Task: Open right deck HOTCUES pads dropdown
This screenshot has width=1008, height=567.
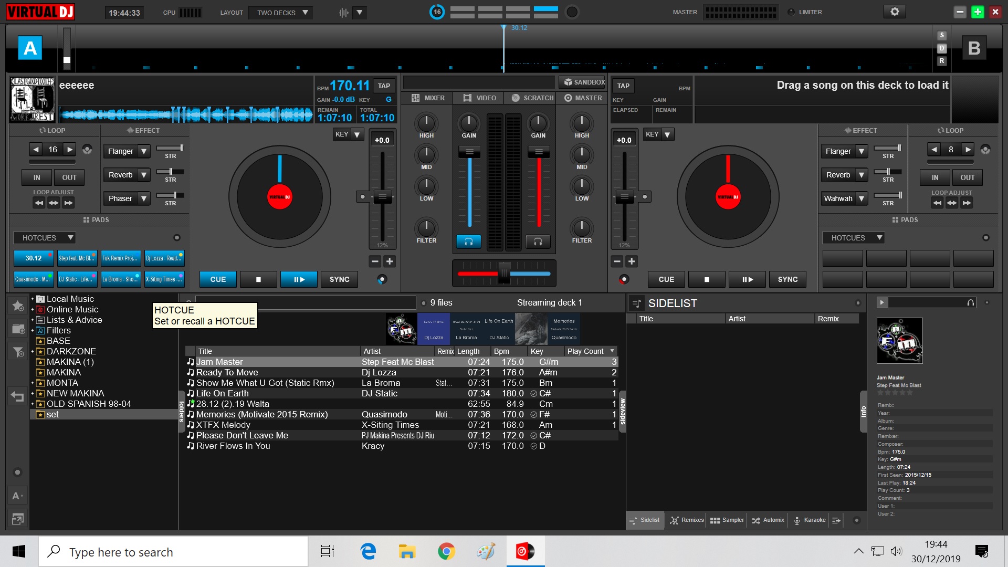Action: 854,238
